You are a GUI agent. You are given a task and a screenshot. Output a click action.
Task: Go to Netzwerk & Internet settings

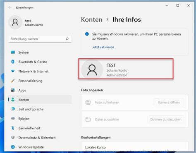tap(40, 71)
